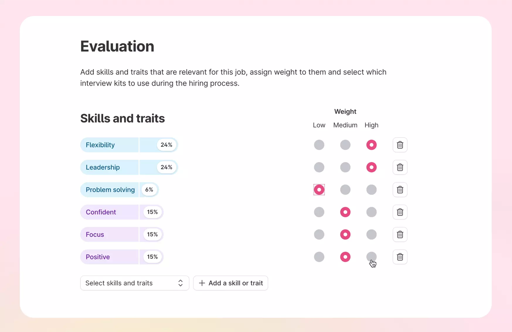Click the Medium weight column header

point(345,125)
